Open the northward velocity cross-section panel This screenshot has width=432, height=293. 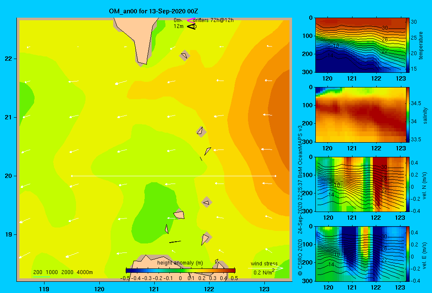point(360,184)
